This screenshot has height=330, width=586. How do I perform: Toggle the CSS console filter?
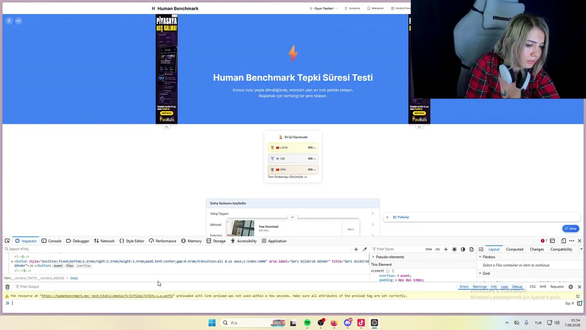(532, 287)
